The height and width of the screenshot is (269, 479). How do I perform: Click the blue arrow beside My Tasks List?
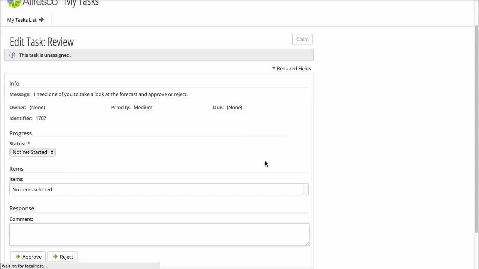click(42, 20)
